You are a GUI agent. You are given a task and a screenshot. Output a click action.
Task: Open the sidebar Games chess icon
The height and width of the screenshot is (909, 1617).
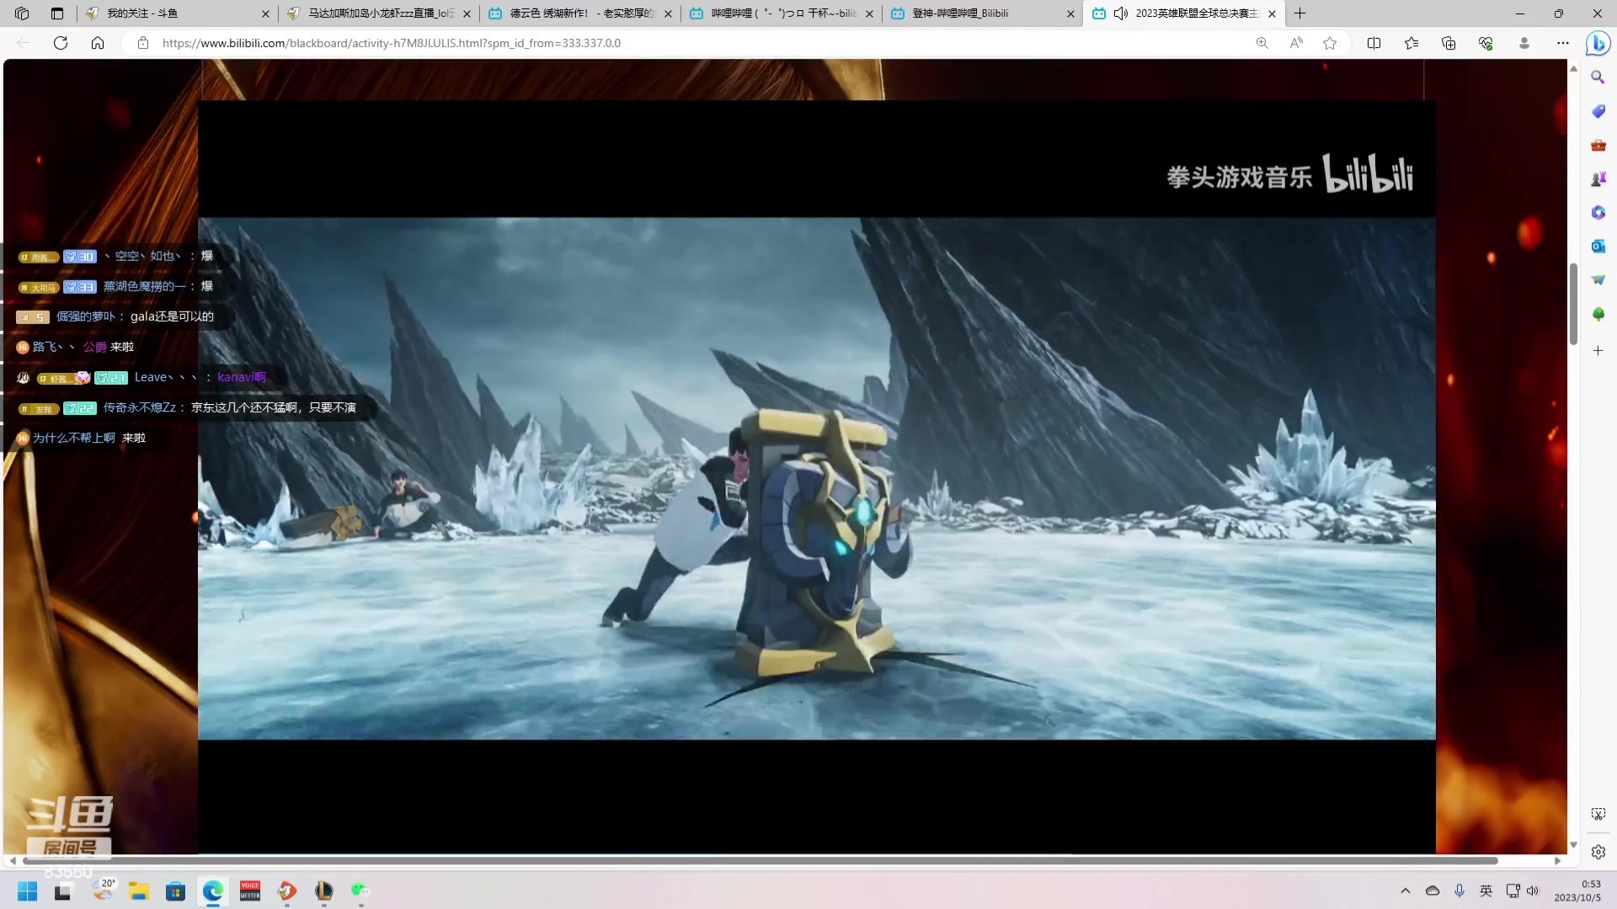1598,178
